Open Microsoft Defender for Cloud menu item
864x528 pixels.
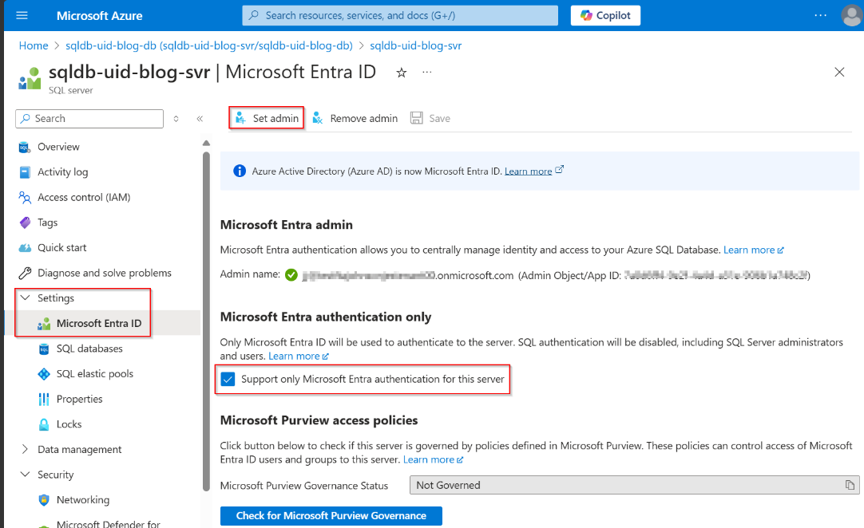click(x=108, y=523)
